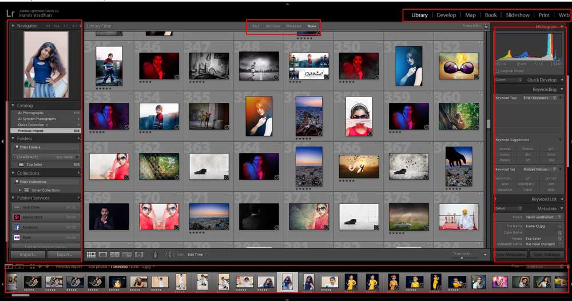Select All Photographs in Catalog
The height and width of the screenshot is (301, 572).
31,113
